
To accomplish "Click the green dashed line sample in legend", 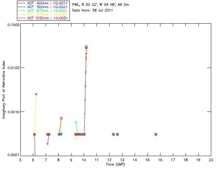I will click(x=22, y=10).
